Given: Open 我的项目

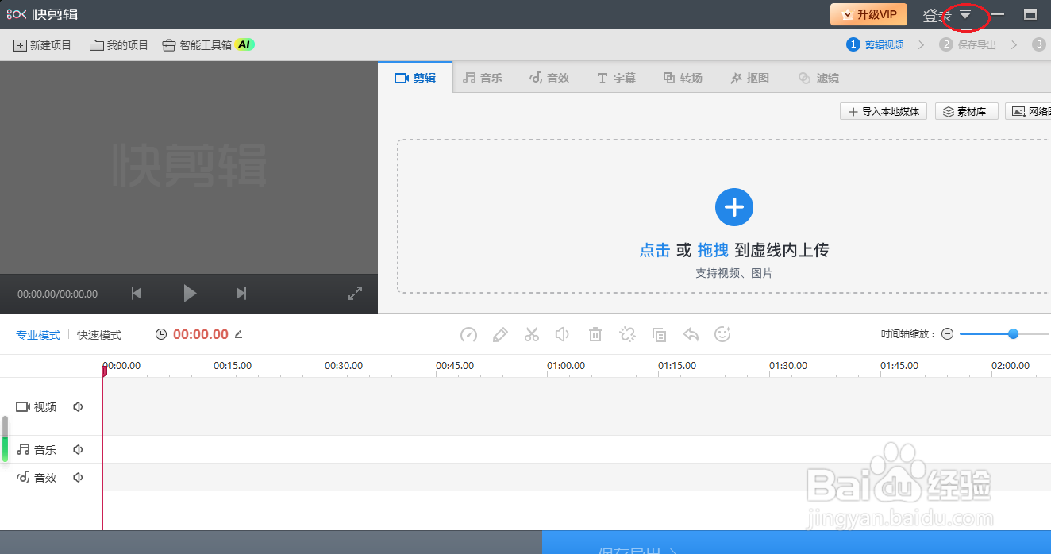Looking at the screenshot, I should (x=119, y=45).
